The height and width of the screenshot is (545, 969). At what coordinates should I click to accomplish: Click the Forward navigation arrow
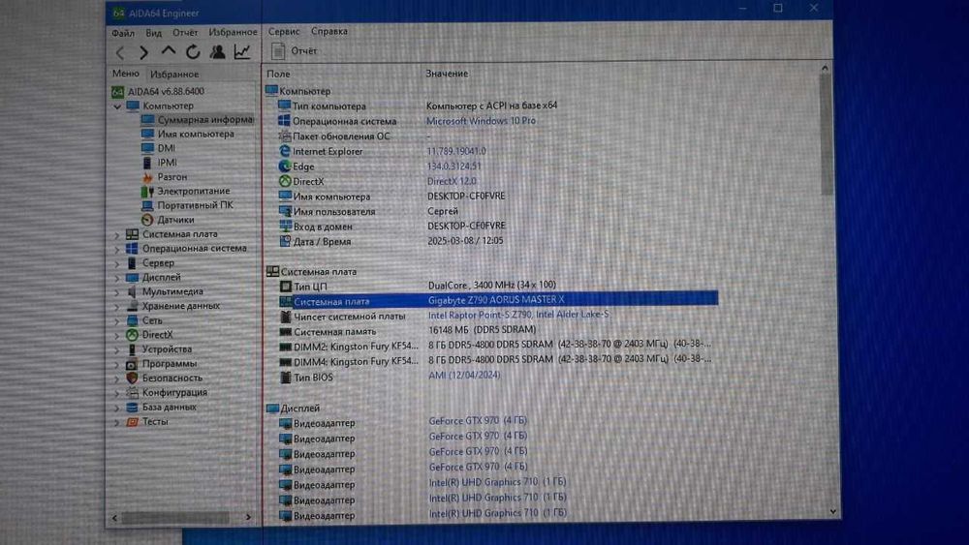[x=143, y=52]
